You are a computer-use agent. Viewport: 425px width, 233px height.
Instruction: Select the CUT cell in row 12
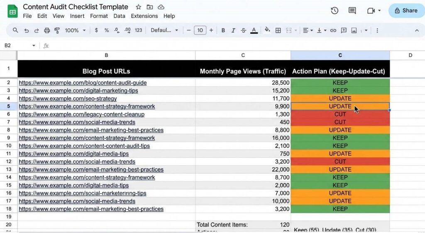[x=340, y=162]
